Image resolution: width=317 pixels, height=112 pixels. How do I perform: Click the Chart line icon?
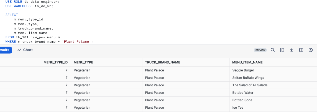(x=19, y=50)
